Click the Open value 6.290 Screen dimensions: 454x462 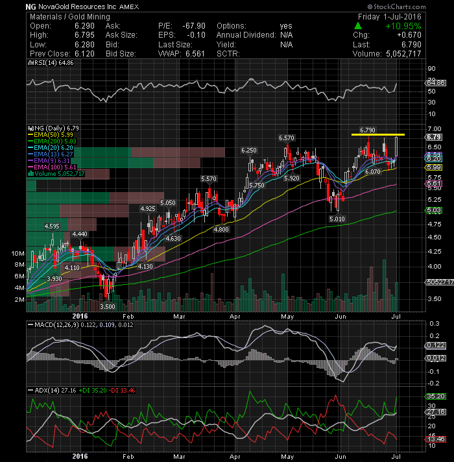tap(84, 26)
